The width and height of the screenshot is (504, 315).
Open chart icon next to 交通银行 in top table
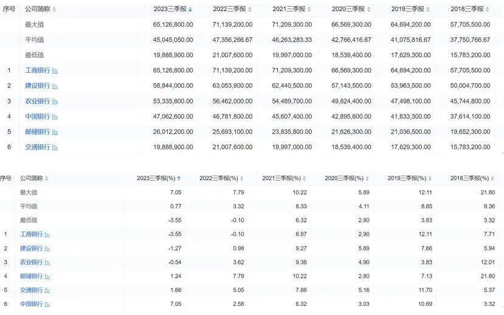coord(55,147)
